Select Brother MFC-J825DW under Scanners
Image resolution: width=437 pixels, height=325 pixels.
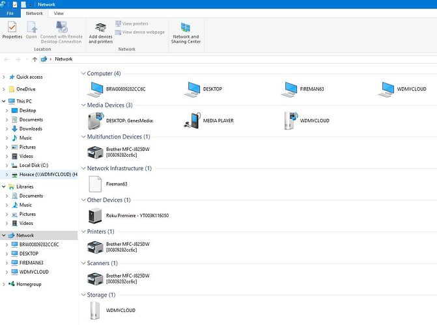pos(119,279)
